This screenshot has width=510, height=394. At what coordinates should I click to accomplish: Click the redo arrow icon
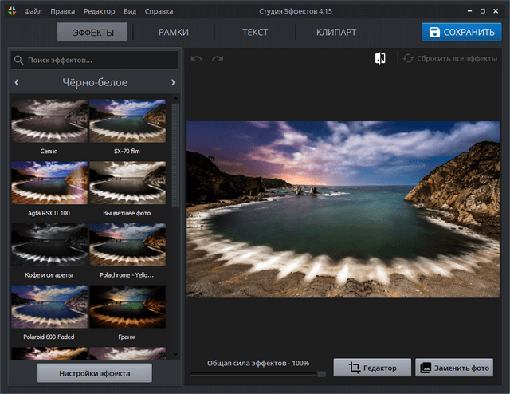tap(218, 59)
